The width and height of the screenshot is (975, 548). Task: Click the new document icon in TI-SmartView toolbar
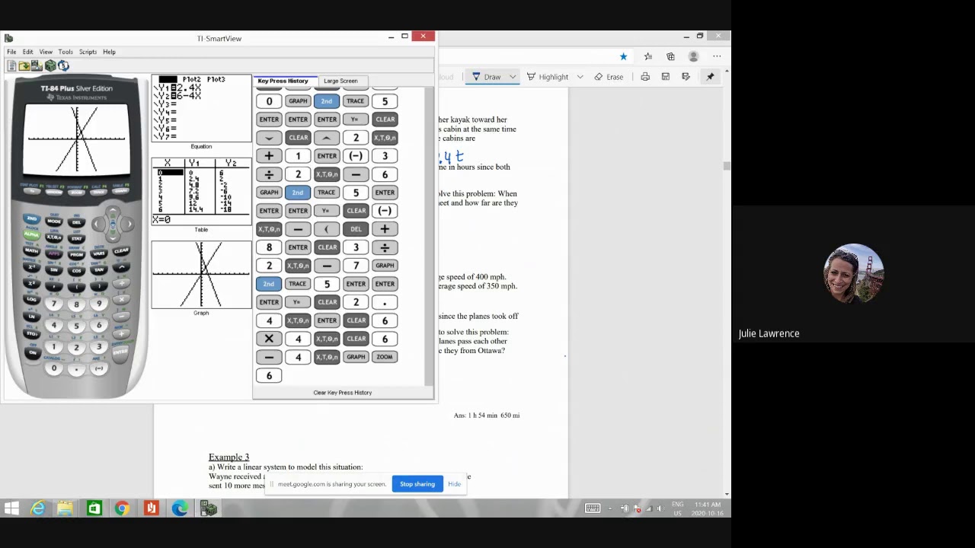click(11, 66)
